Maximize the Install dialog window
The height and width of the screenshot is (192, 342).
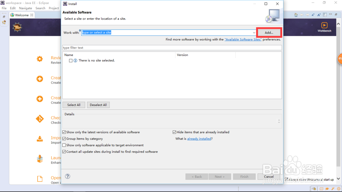pos(266,4)
